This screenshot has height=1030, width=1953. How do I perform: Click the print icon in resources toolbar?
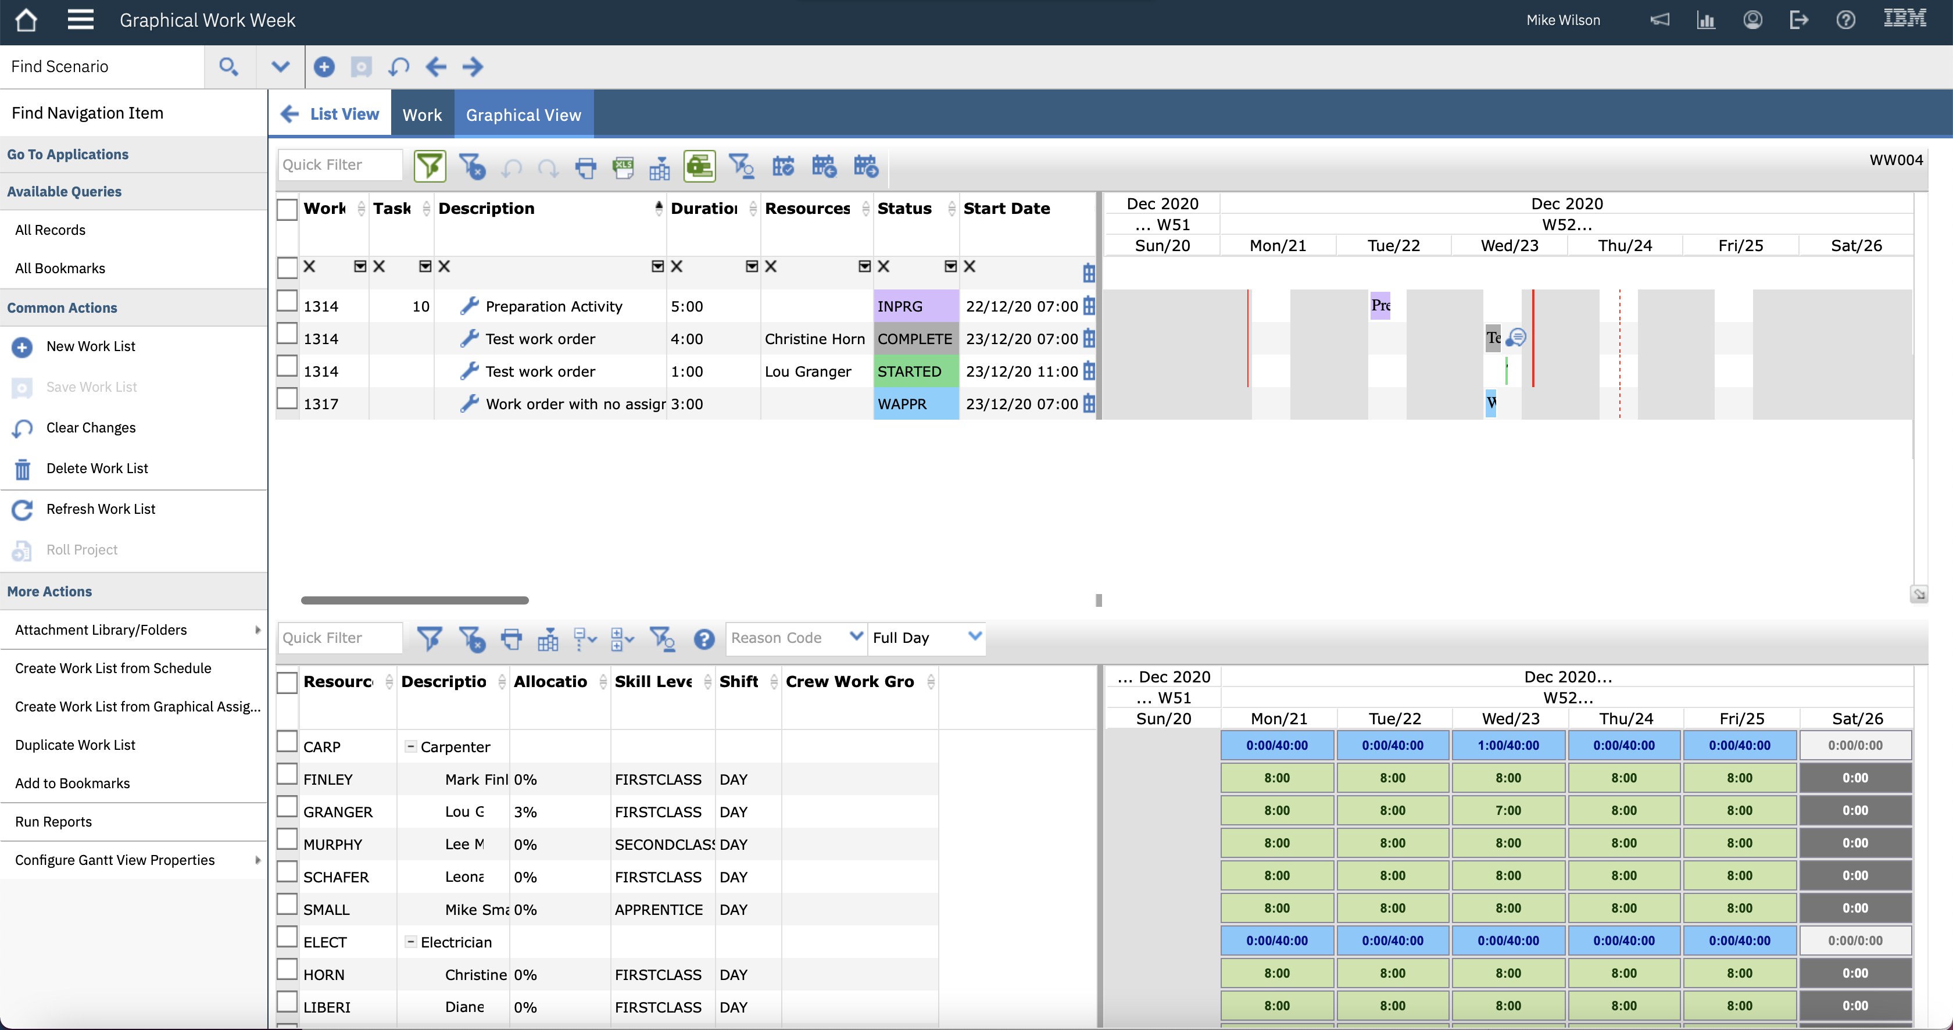pyautogui.click(x=512, y=639)
